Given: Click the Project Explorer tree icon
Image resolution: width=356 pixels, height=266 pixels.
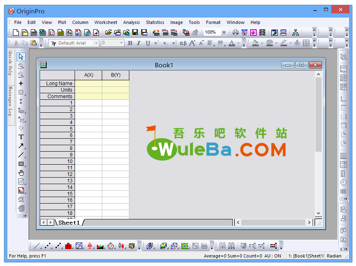Looking at the screenshot, I should [295, 32].
